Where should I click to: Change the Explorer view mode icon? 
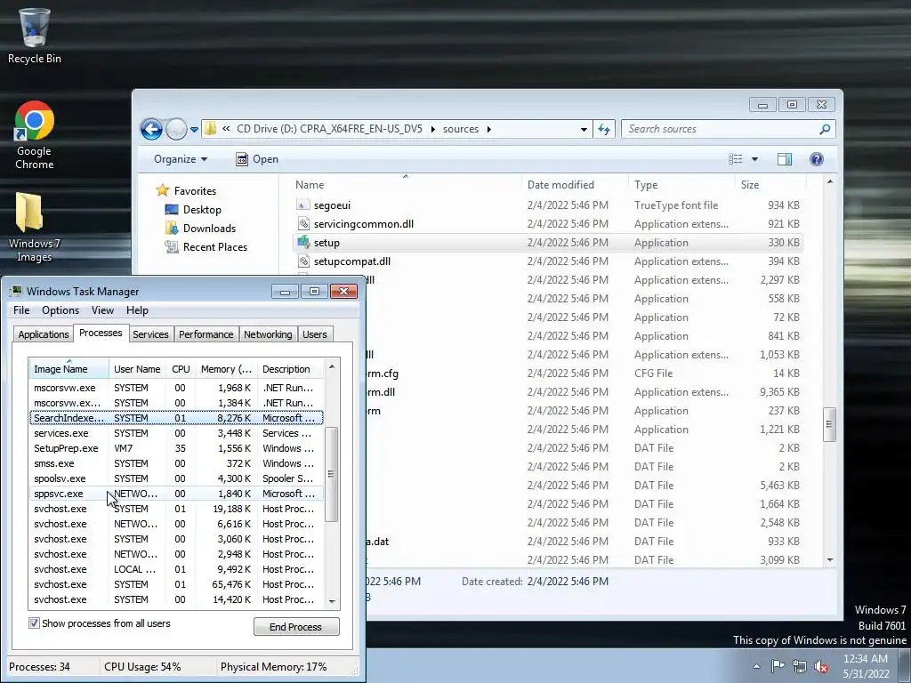click(x=736, y=159)
